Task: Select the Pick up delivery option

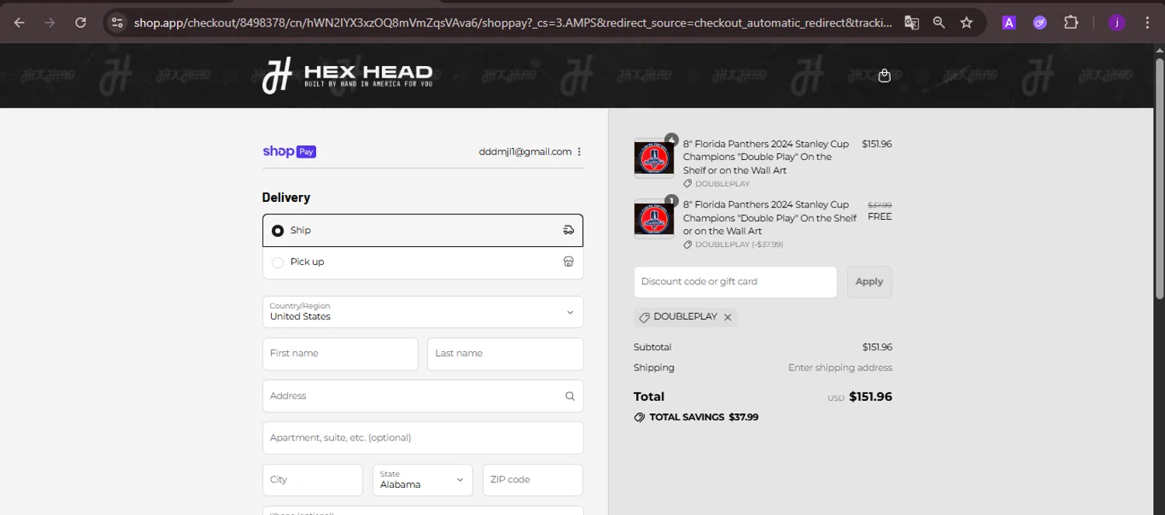Action: point(423,263)
